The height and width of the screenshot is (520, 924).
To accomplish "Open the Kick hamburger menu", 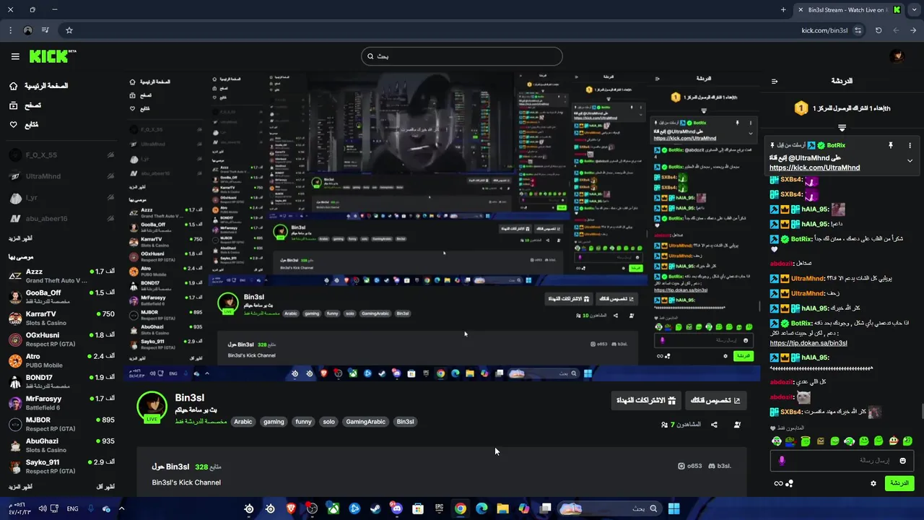I will 15,56.
